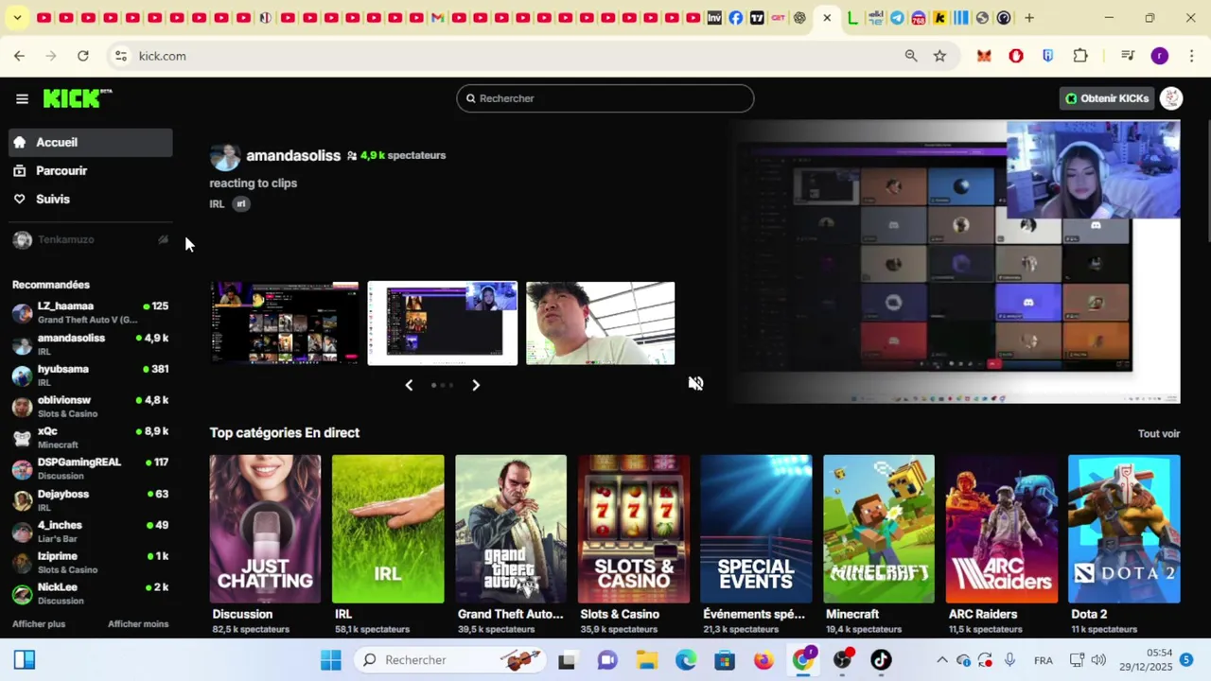The image size is (1211, 681).
Task: Open recommended channel Iziprime
Action: click(91, 562)
